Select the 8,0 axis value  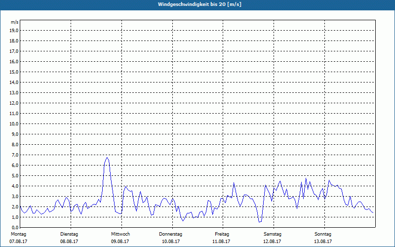tap(15, 144)
